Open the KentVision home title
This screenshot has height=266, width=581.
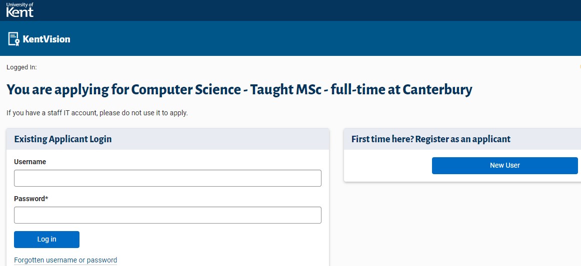click(46, 39)
